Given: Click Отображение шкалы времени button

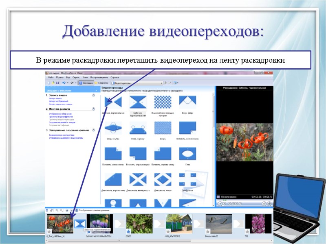Looking at the screenshot, I should tap(93, 210).
